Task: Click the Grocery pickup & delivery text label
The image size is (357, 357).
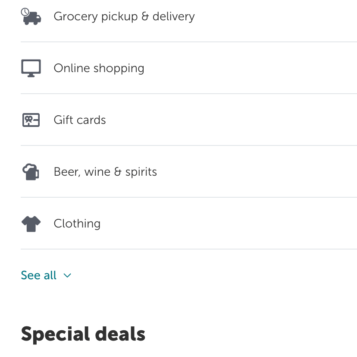Action: click(x=124, y=16)
